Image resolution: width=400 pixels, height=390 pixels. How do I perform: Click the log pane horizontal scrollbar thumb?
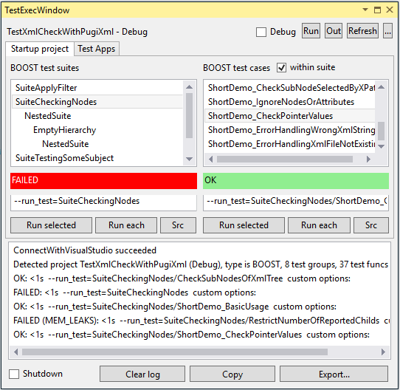pyautogui.click(x=175, y=352)
